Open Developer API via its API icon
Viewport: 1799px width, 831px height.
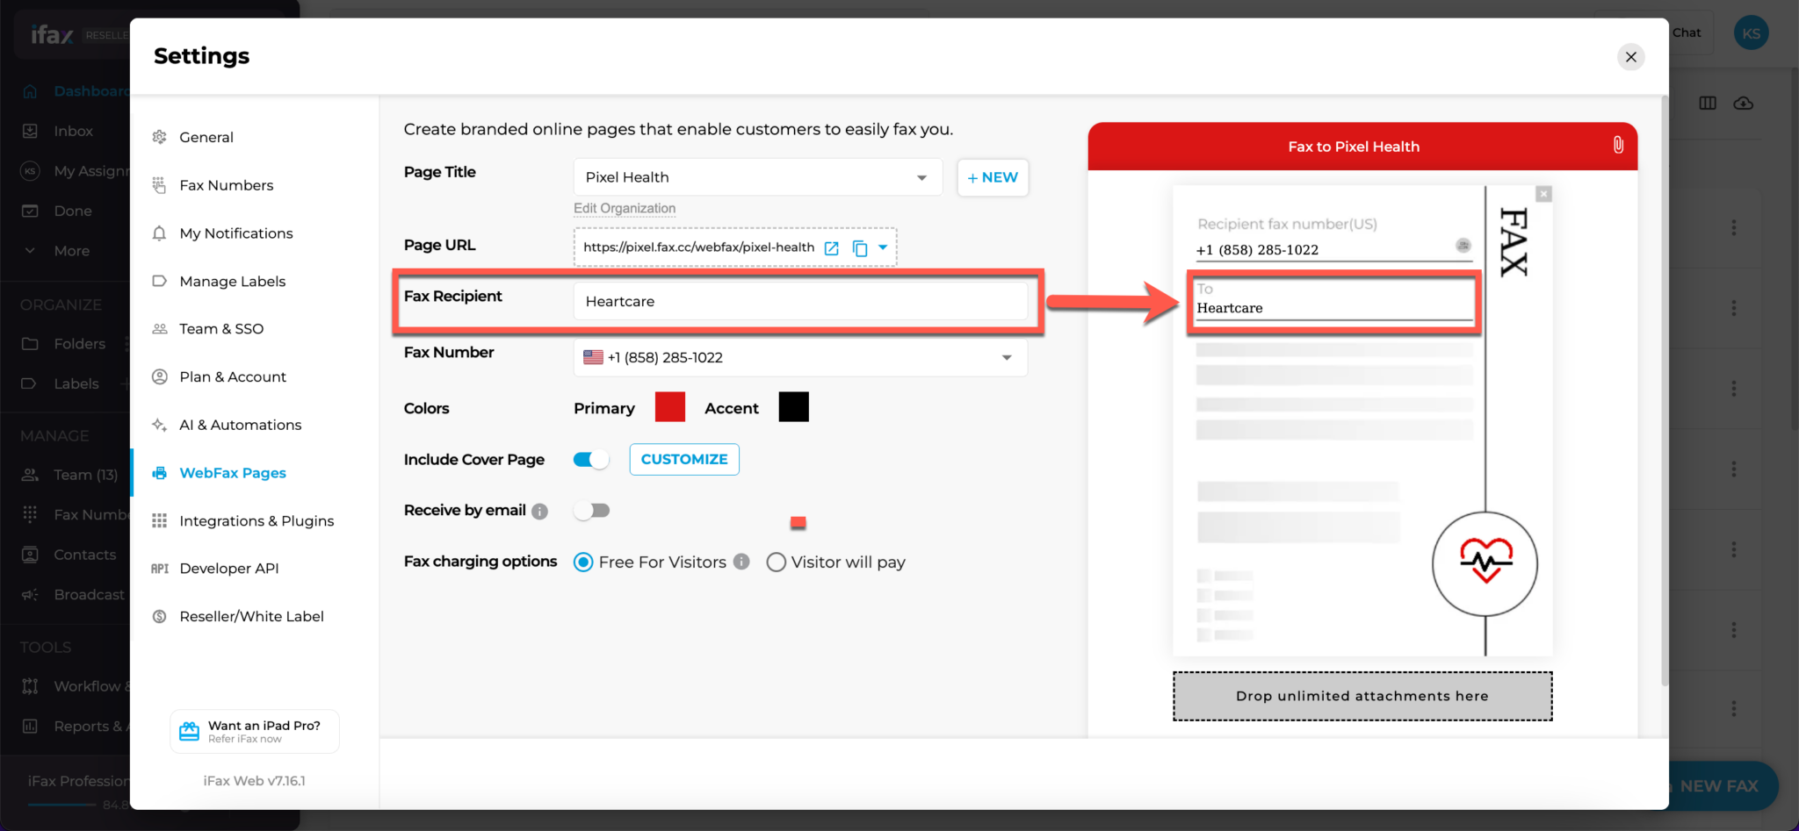[x=159, y=568]
